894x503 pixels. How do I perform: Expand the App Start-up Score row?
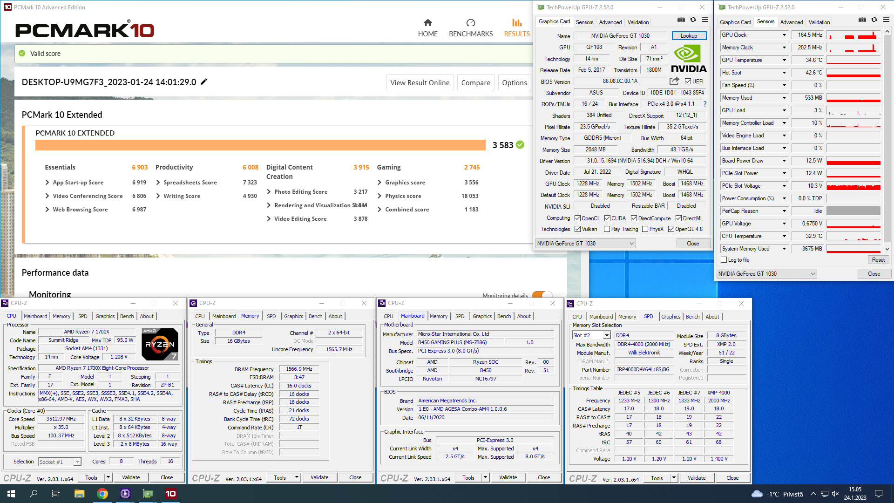pos(47,183)
